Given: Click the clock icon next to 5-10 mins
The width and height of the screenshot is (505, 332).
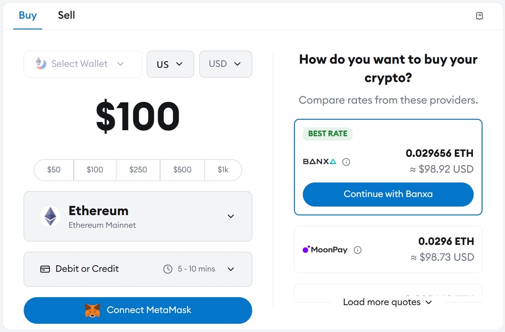Looking at the screenshot, I should (x=168, y=269).
